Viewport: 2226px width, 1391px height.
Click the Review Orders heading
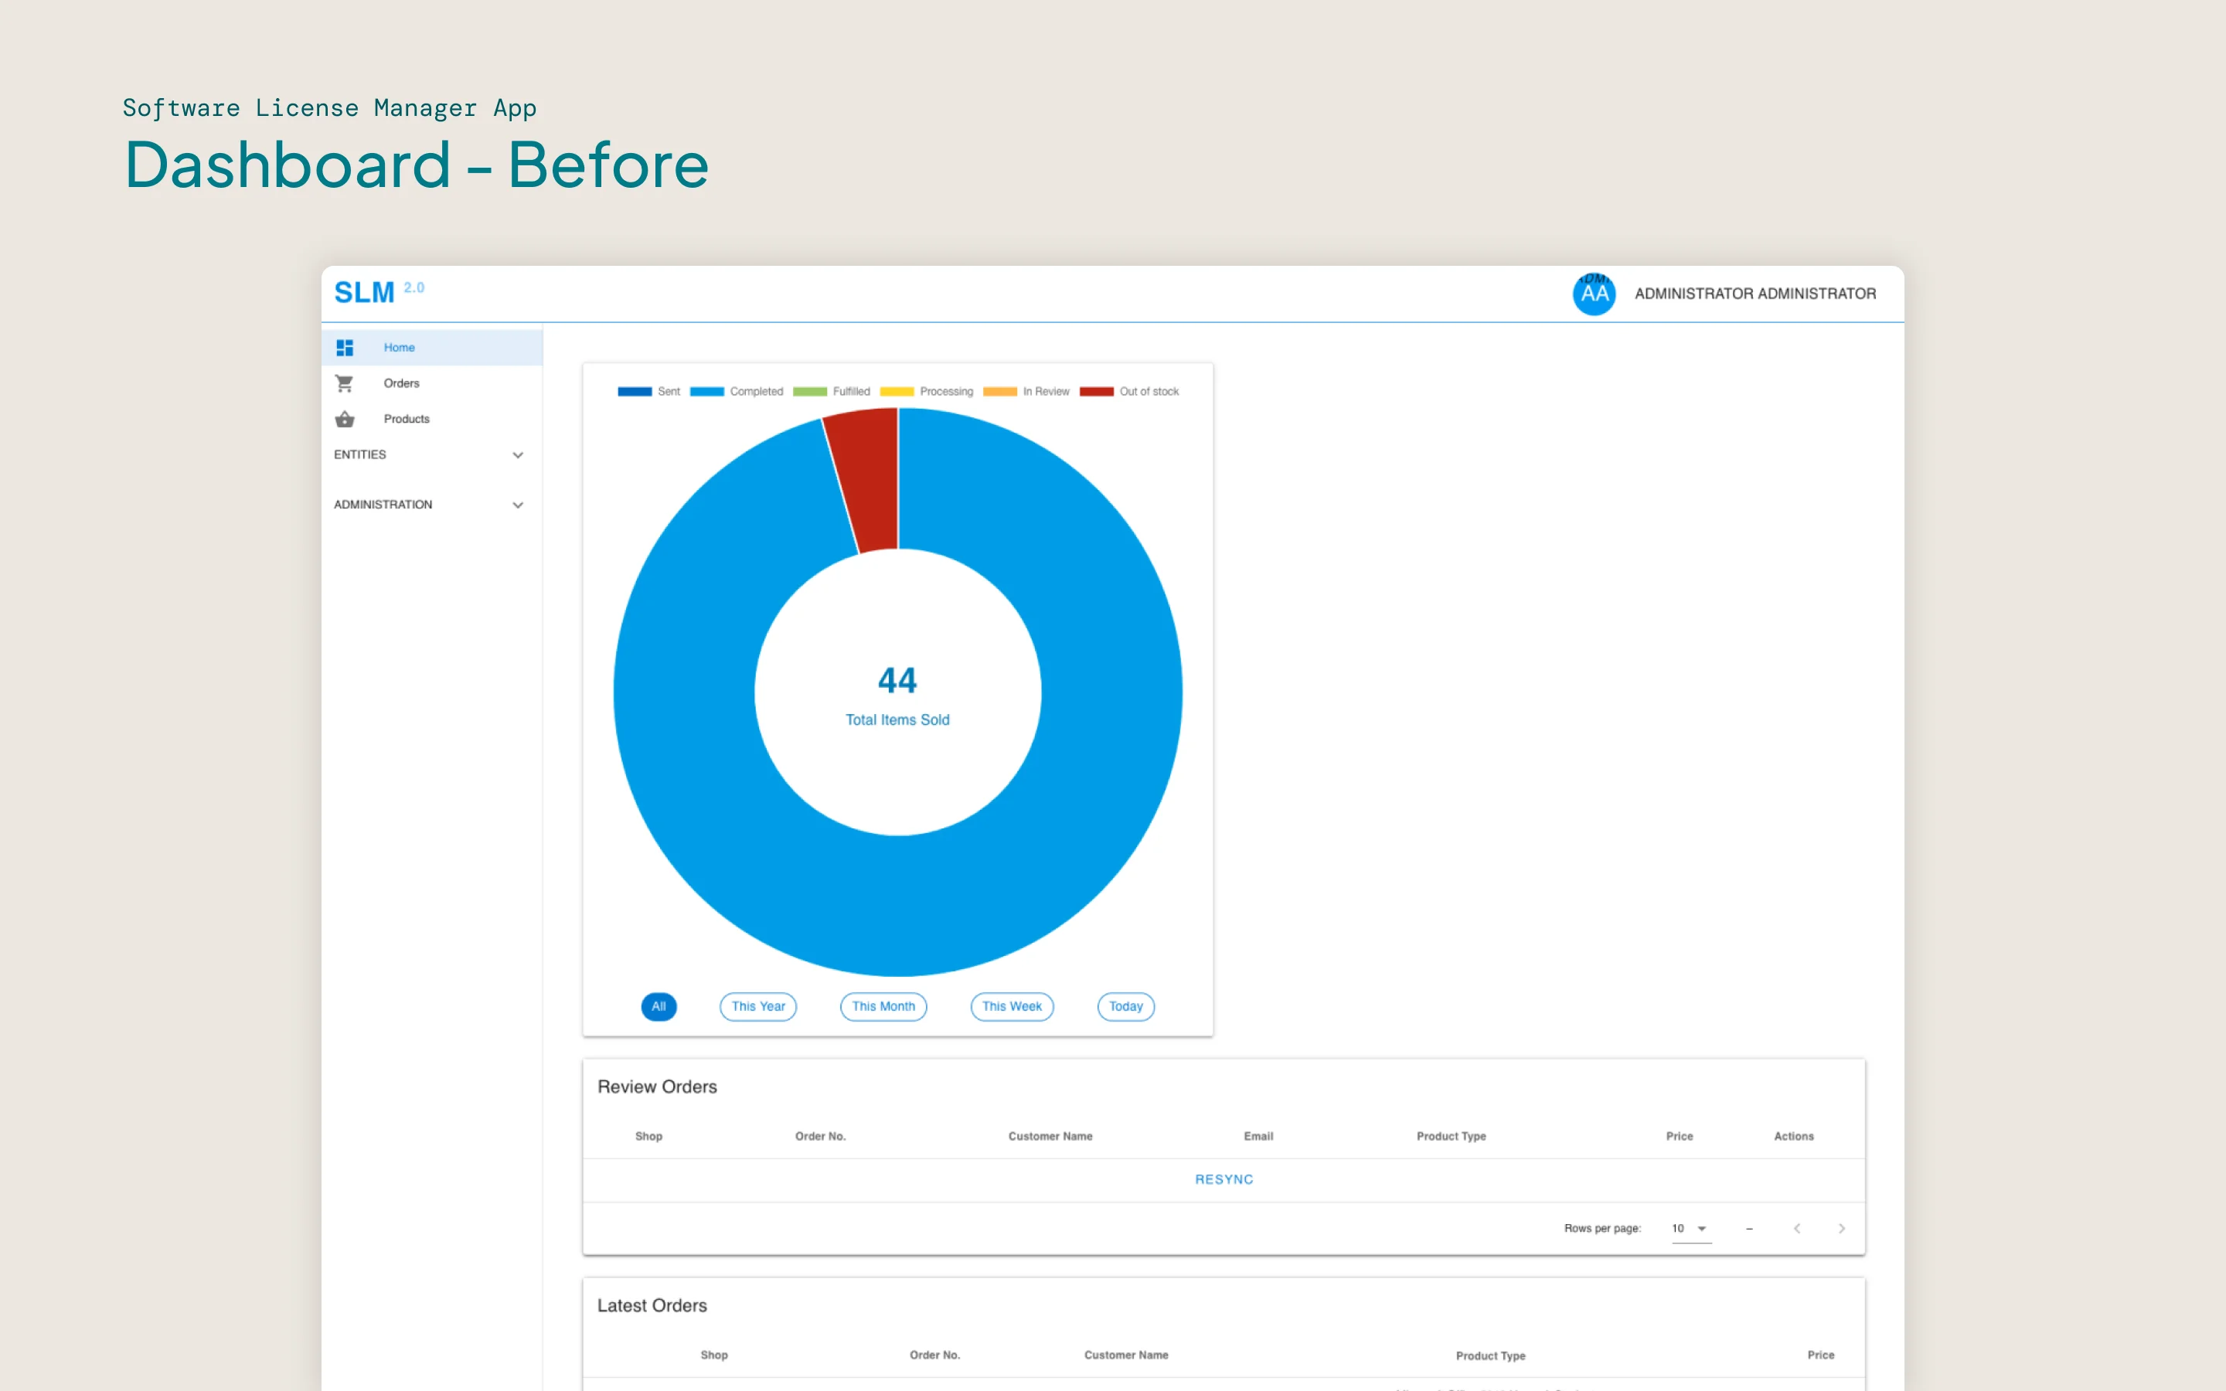[657, 1087]
